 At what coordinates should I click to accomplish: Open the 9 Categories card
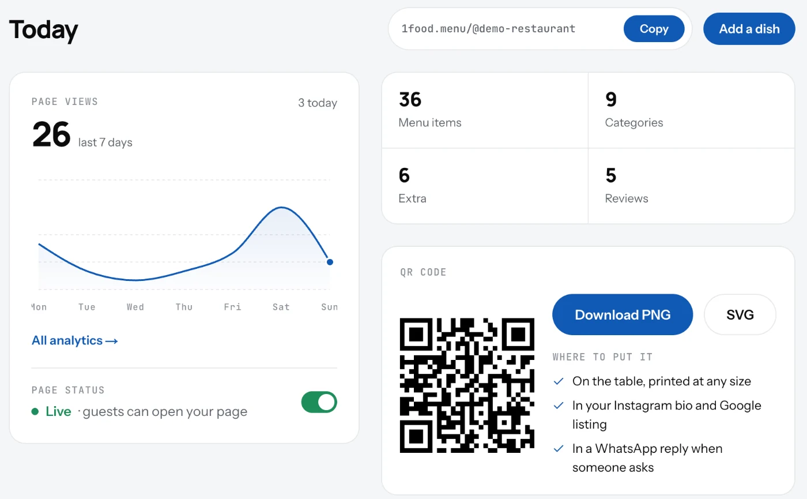[691, 110]
